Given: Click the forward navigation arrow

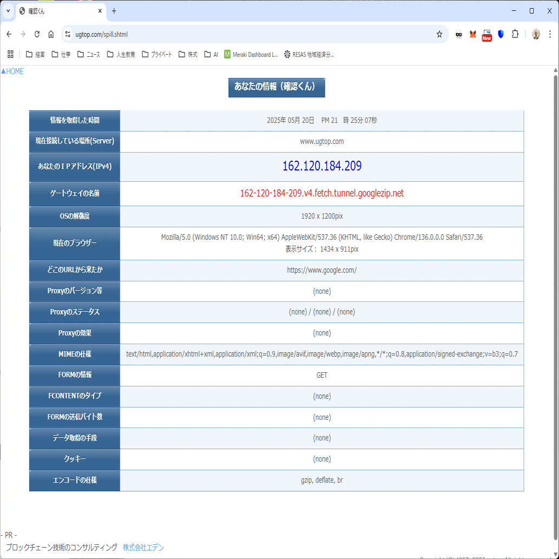Looking at the screenshot, I should pos(23,34).
